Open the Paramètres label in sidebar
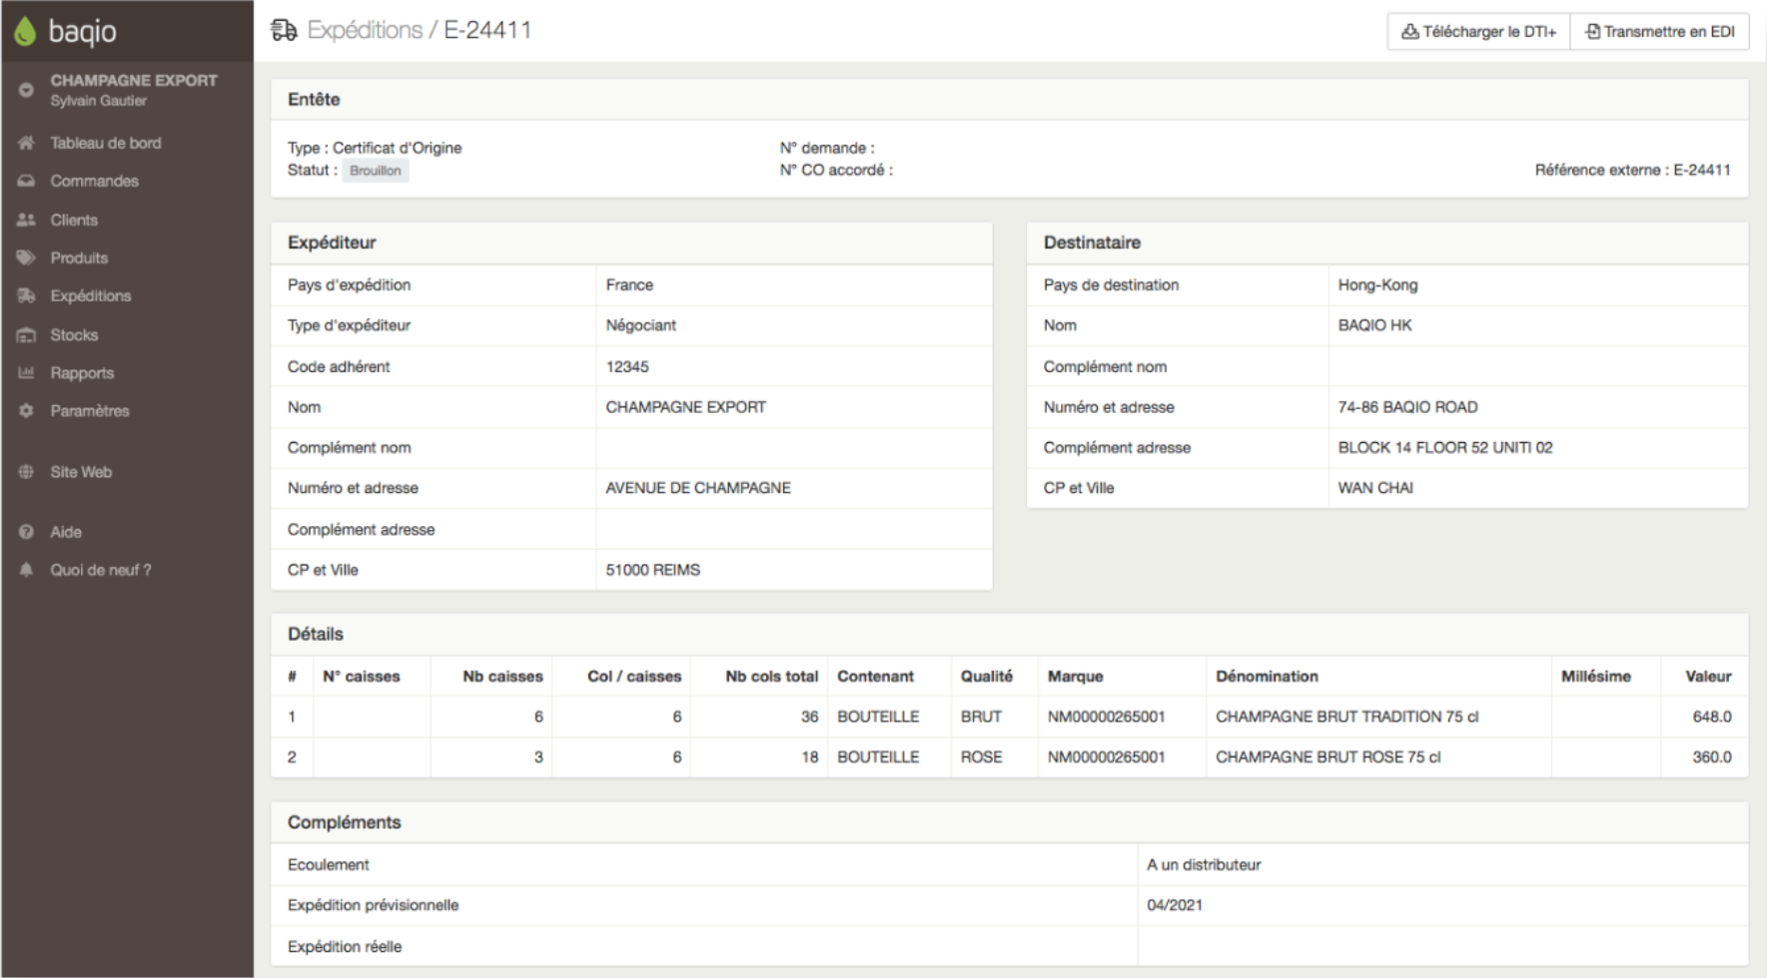The width and height of the screenshot is (1767, 978). [90, 411]
